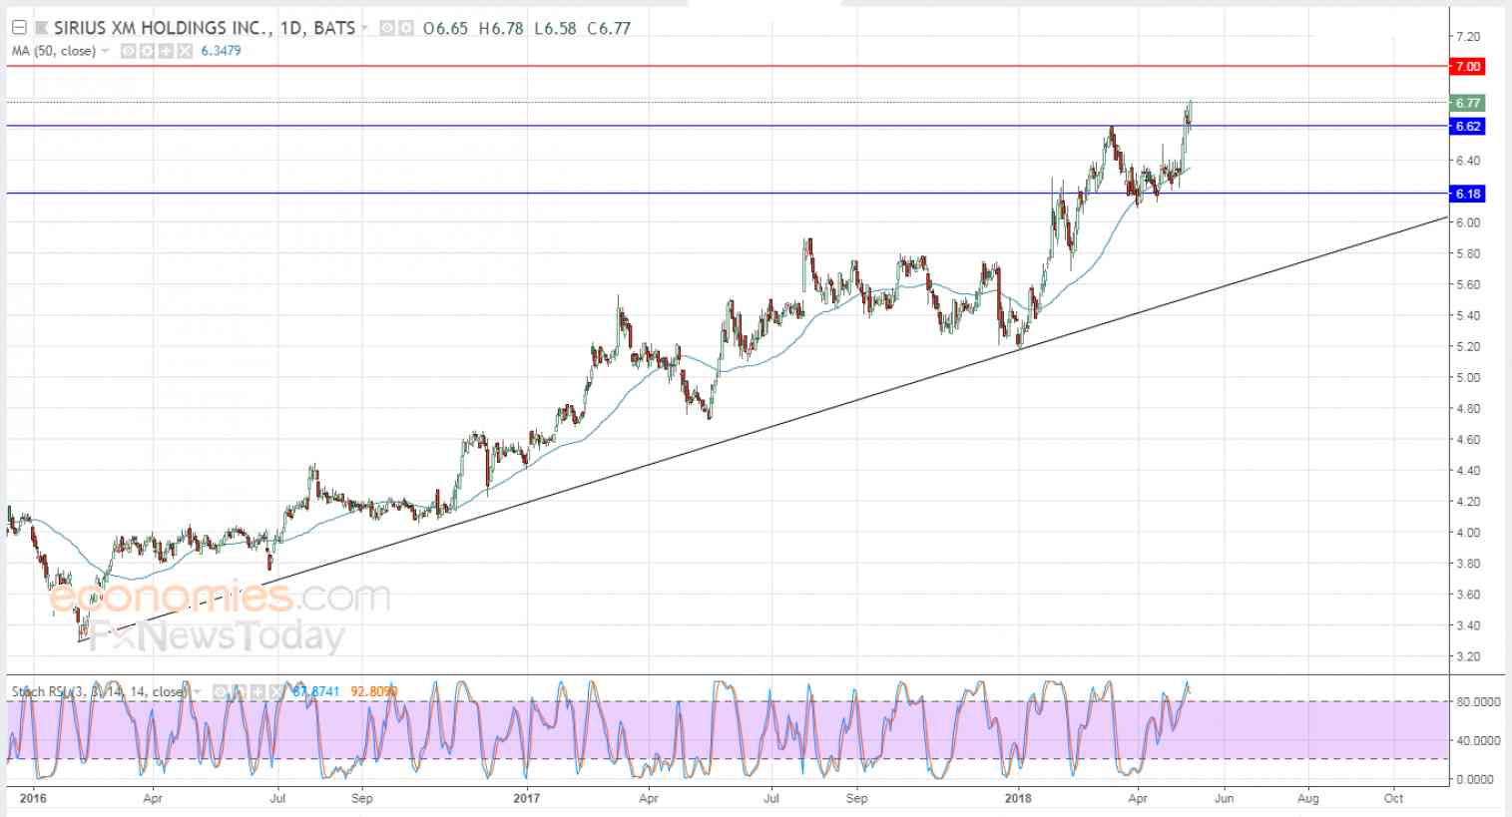Hide the SIRIUS XM price series with its eye icon
The height and width of the screenshot is (817, 1512).
point(387,28)
